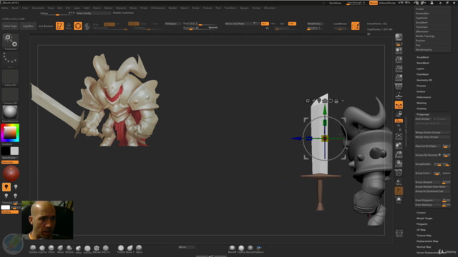Image resolution: width=458 pixels, height=257 pixels.
Task: Select the white main color swatch
Action: pyautogui.click(x=14, y=151)
